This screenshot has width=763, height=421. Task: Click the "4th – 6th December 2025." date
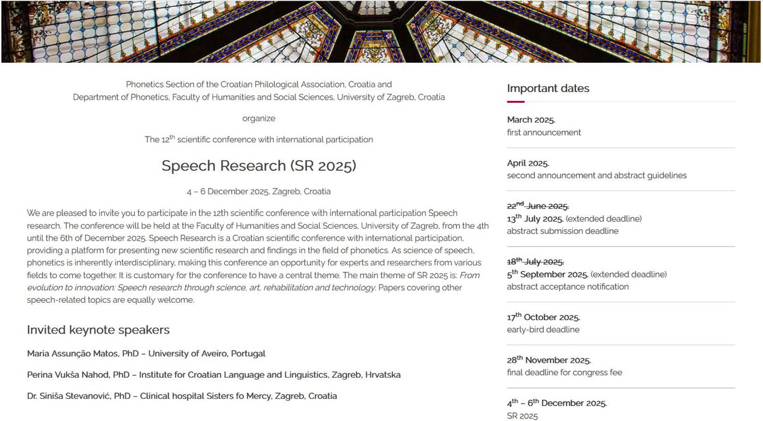(x=557, y=403)
